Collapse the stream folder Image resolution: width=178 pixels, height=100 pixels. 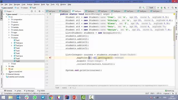[x=9, y=38]
